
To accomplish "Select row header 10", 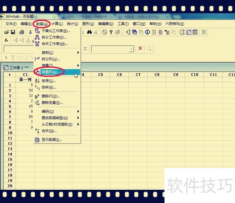I will tap(10, 133).
